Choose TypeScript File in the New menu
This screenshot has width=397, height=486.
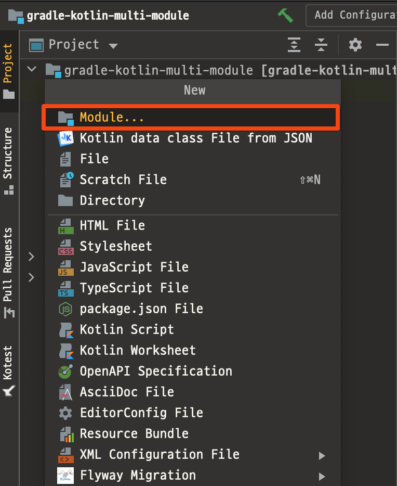193,288
